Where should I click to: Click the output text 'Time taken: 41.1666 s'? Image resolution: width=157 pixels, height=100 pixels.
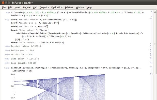25,59
